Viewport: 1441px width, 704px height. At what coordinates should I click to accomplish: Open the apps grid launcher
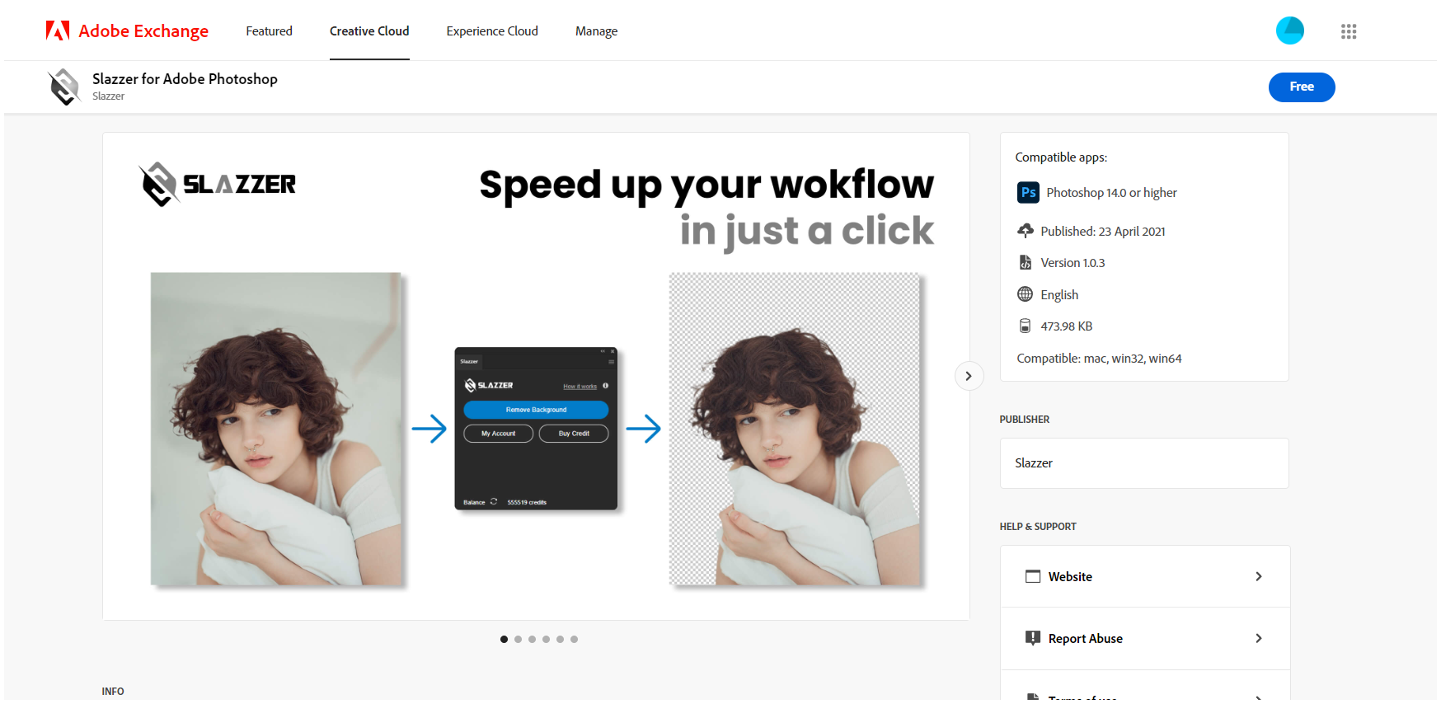click(x=1348, y=31)
